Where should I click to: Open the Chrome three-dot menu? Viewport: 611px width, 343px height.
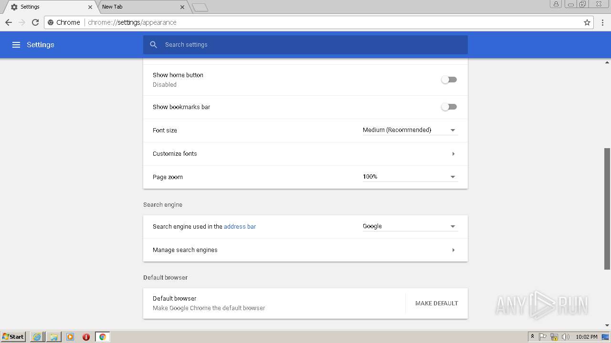[x=603, y=22]
